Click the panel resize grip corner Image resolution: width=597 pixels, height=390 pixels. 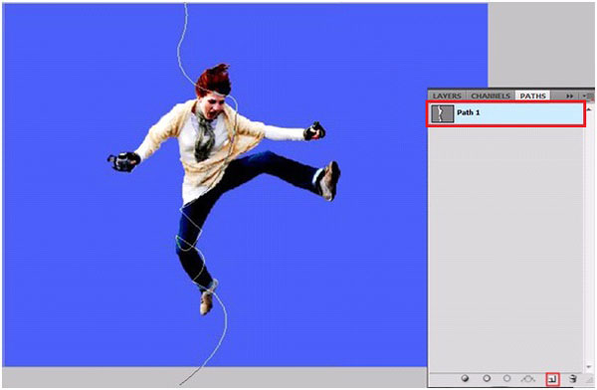tap(590, 379)
